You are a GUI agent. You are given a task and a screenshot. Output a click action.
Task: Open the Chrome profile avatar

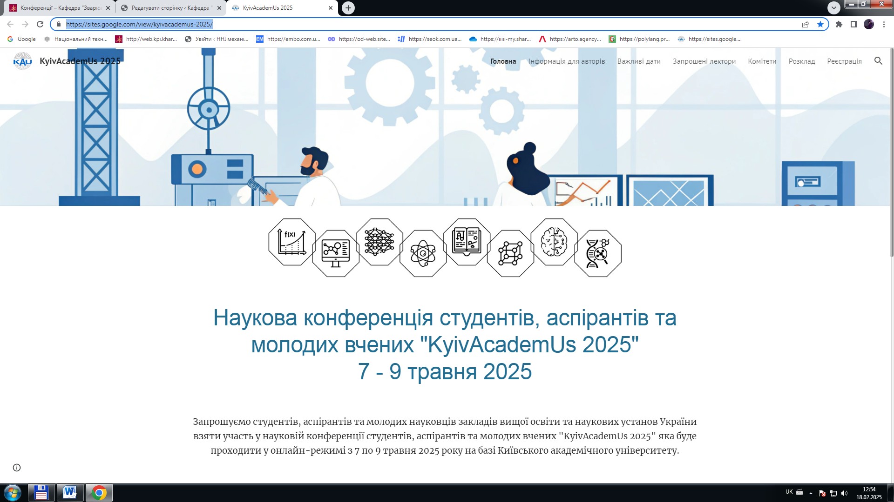click(x=869, y=24)
